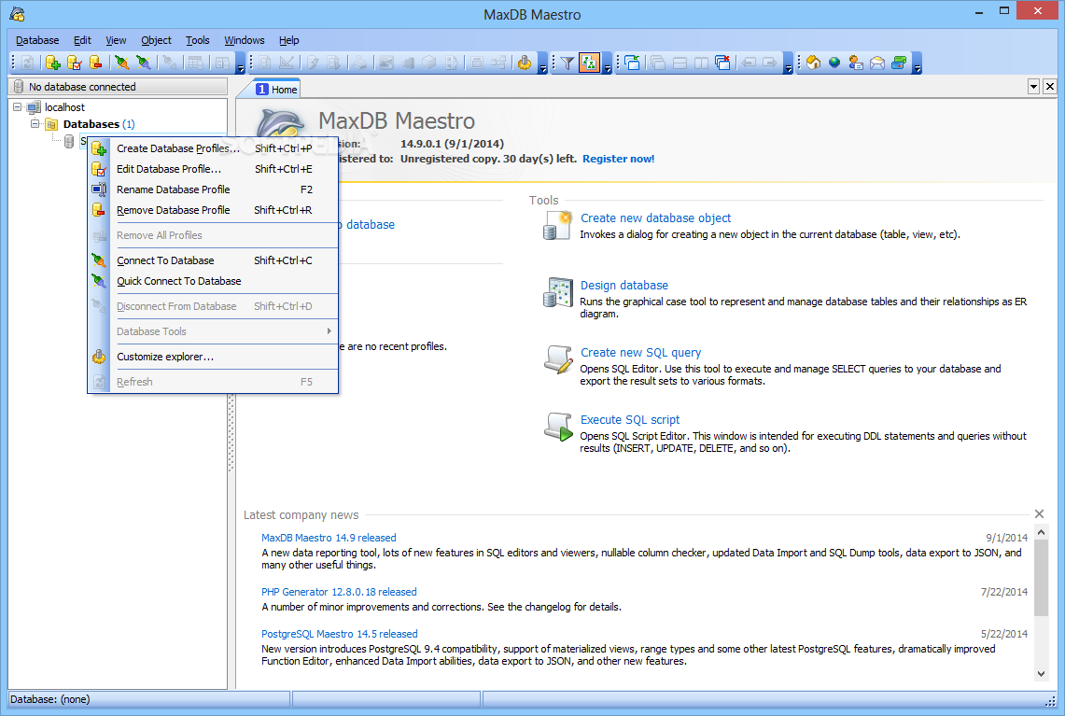Click the new window toolbar icon

[x=632, y=63]
